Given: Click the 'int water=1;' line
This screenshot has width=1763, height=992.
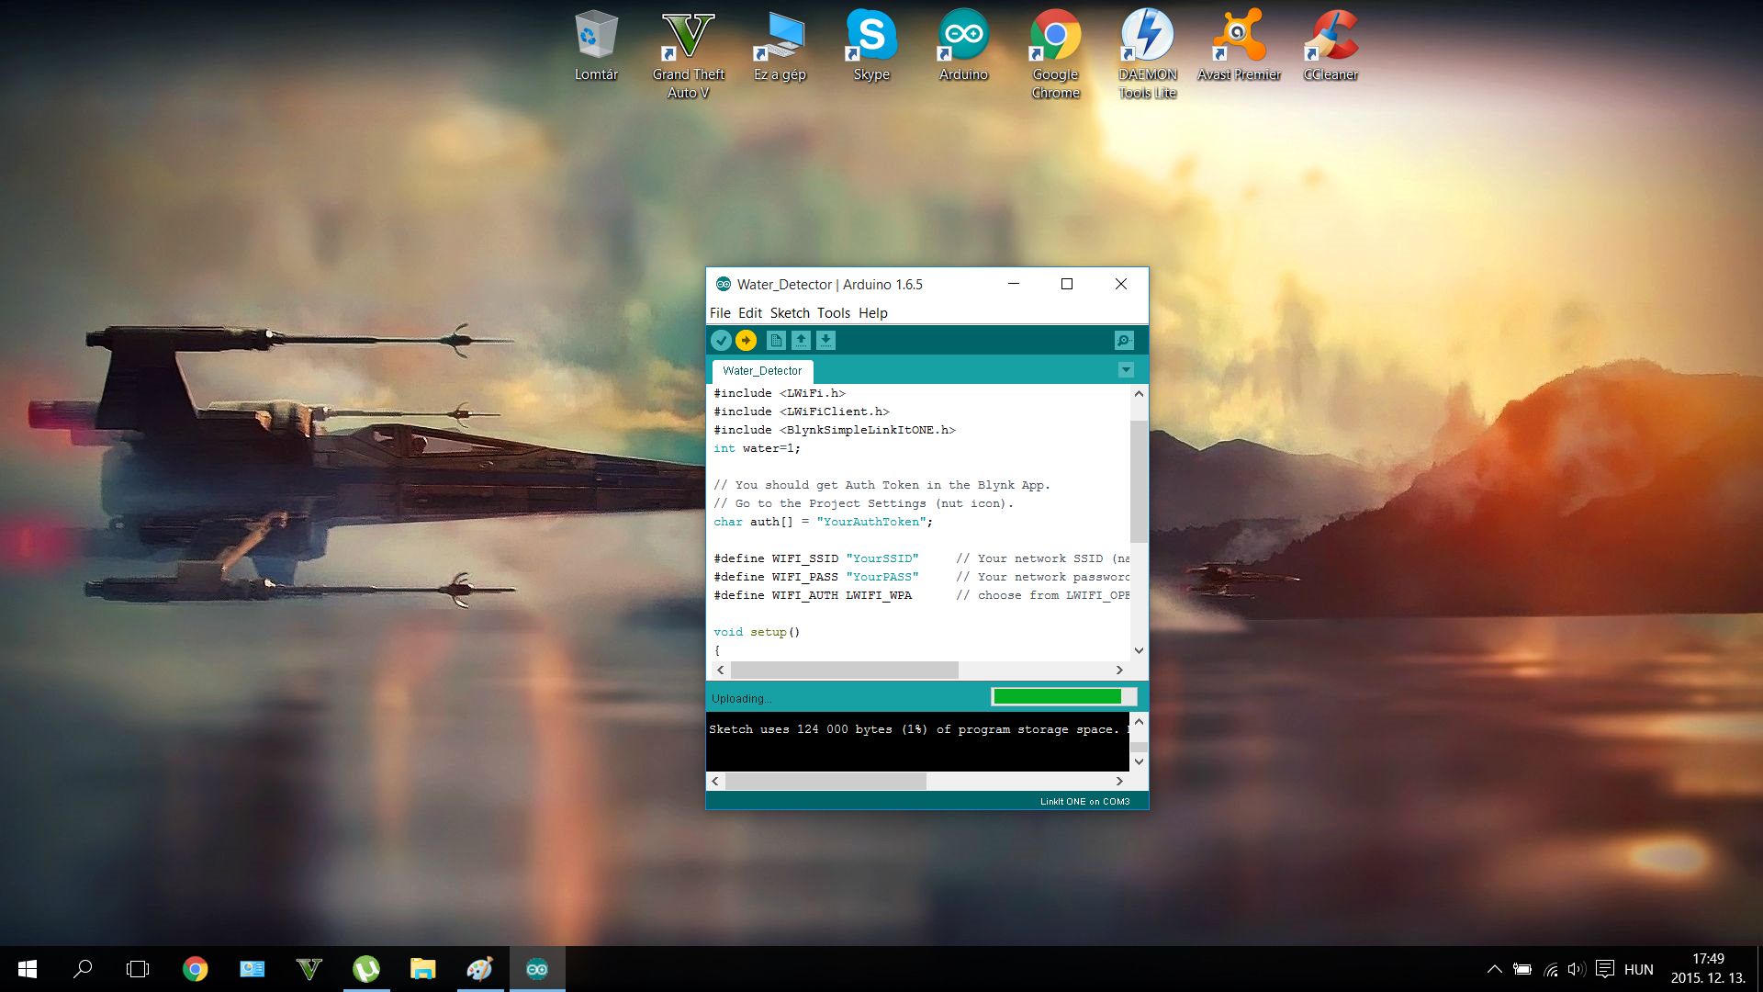Looking at the screenshot, I should (x=757, y=448).
